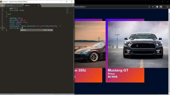Click the '90 000$' price text
Screen dimensions: 170x95
[x=113, y=77]
